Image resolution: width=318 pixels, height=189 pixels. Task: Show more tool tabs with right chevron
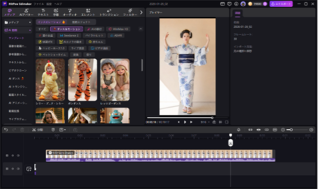click(x=141, y=12)
